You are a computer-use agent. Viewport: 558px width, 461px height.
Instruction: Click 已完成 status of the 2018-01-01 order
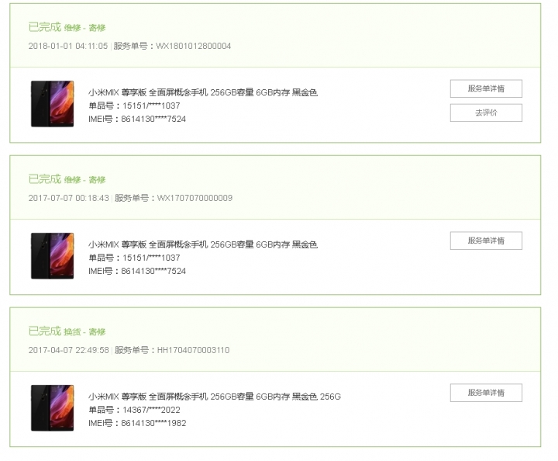[45, 27]
